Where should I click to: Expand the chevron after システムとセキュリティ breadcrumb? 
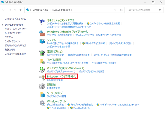(72, 10)
